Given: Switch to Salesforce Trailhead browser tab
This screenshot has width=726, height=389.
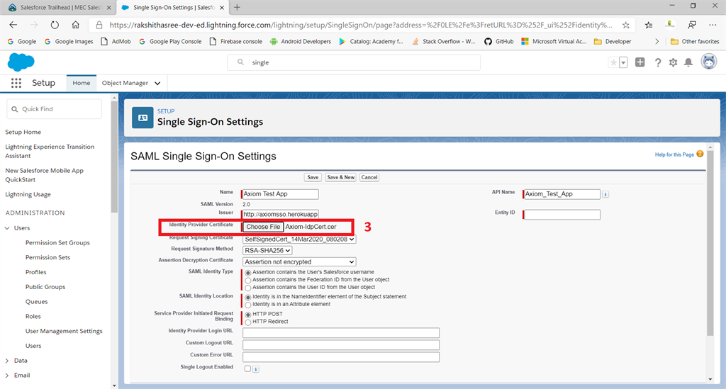Looking at the screenshot, I should [60, 7].
